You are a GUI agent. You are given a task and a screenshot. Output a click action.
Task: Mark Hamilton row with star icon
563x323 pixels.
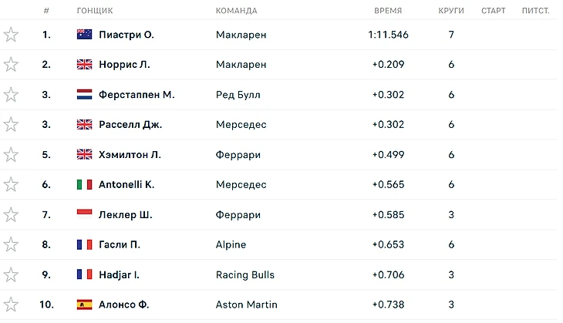coord(11,155)
